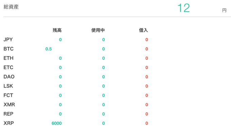The height and width of the screenshot is (127, 231).
Task: Click the BTC in-use (使用中) value
Action: point(103,49)
